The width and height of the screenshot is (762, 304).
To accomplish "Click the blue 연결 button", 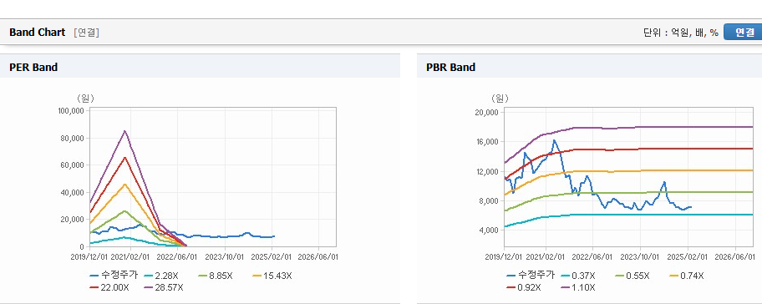I will click(743, 32).
